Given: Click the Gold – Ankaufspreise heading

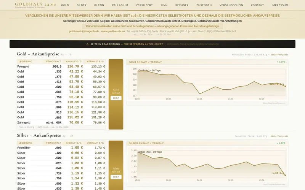Looking at the screenshot, I should tap(38, 54).
